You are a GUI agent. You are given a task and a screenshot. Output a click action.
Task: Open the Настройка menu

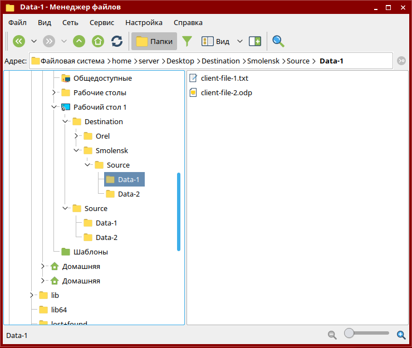click(x=144, y=23)
